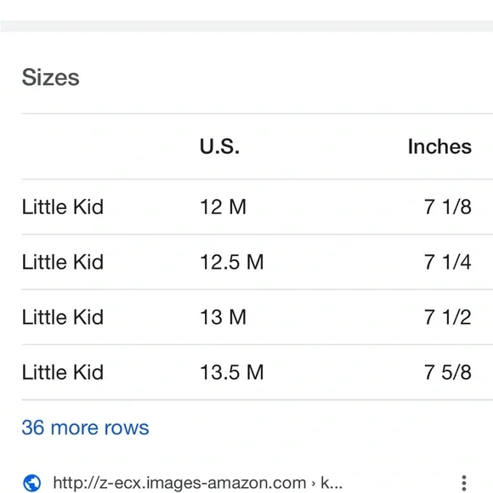Open the z-ecx.images-amazon.com source link
The image size is (493, 493).
pos(198,483)
